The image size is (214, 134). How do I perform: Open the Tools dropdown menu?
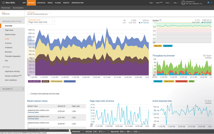pyautogui.click(x=168, y=3)
